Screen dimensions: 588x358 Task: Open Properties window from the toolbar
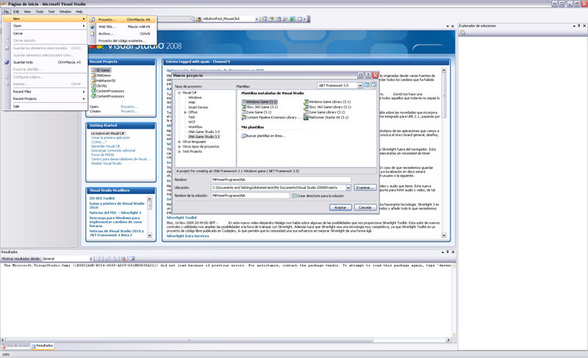click(x=271, y=18)
